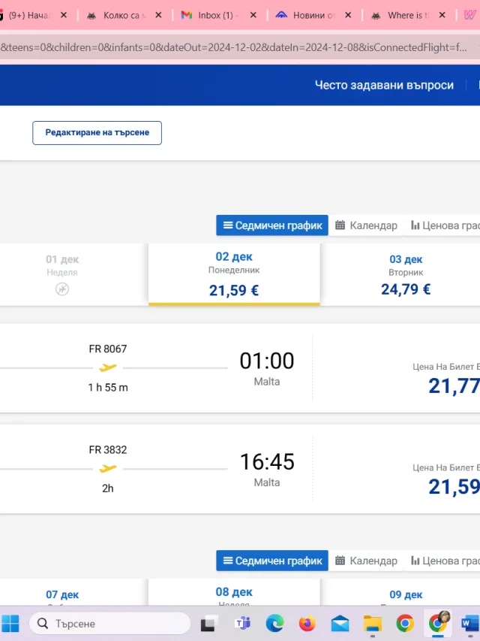This screenshot has height=641, width=480.
Task: Click the Търсене taskbar search field
Action: click(x=109, y=624)
